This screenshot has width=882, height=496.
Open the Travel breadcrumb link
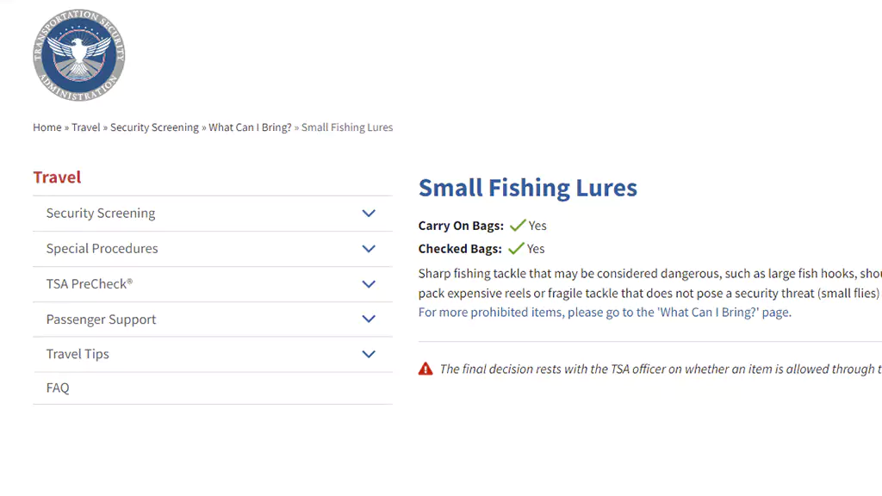(85, 127)
